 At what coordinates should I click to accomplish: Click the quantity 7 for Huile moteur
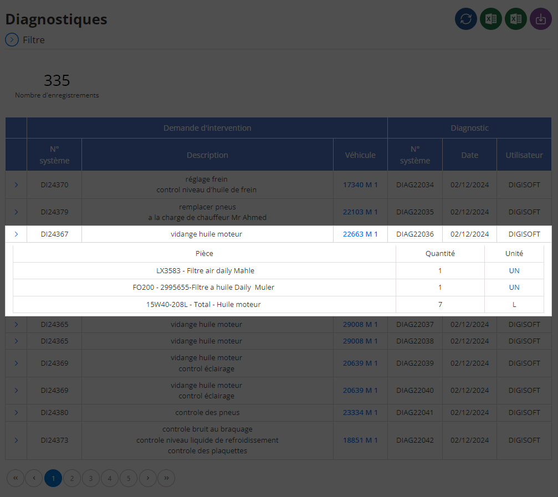[440, 305]
